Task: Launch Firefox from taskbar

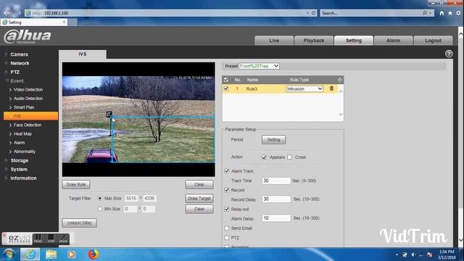Action: pos(94,254)
